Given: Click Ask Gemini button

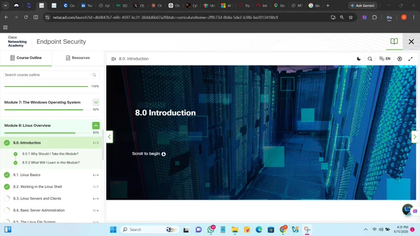Looking at the screenshot, I should [362, 6].
